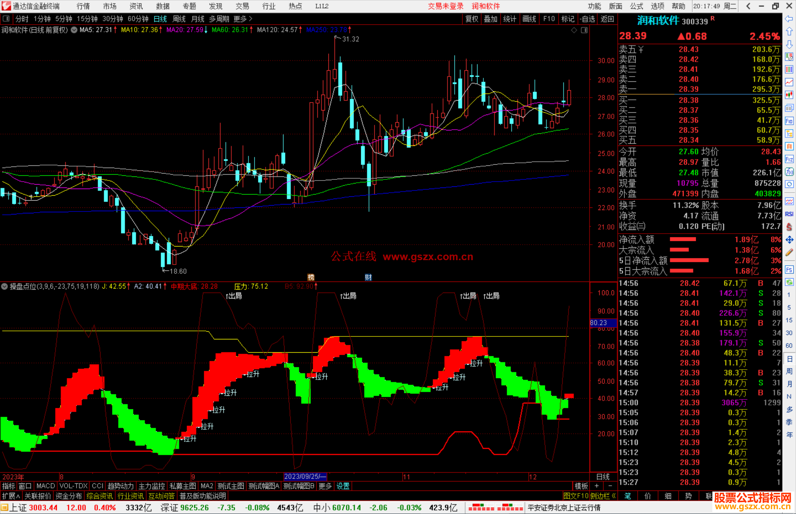Select the MACD indicator button
Viewport: 796px width, 514px height.
[x=46, y=486]
